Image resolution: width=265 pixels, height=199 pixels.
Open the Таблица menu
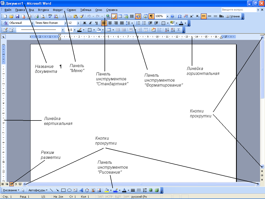tap(86, 10)
